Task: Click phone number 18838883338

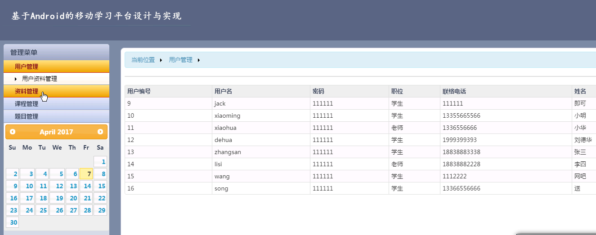Action: (x=462, y=152)
